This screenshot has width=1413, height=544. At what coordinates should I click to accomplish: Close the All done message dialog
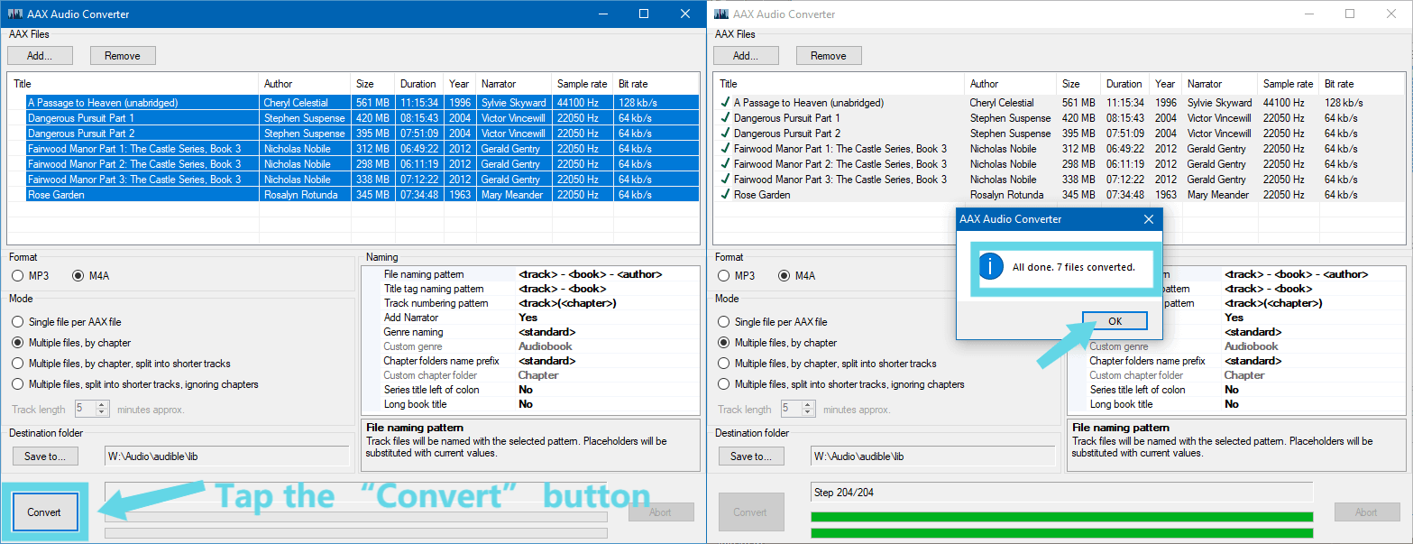(1148, 219)
